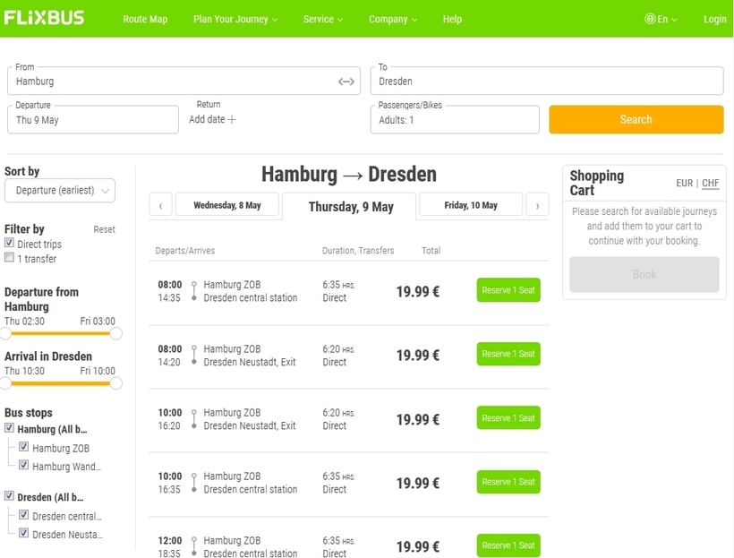Click the Login link
This screenshot has width=734, height=558.
coord(715,19)
